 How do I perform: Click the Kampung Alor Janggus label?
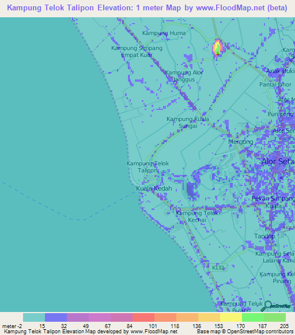(x=184, y=76)
